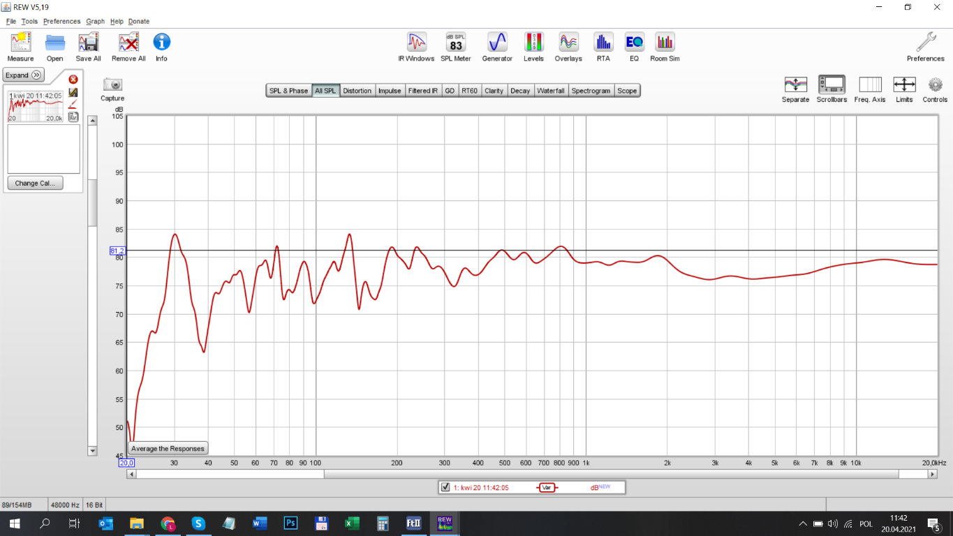Open the File menu
Screen dimensions: 953x536
11,22
